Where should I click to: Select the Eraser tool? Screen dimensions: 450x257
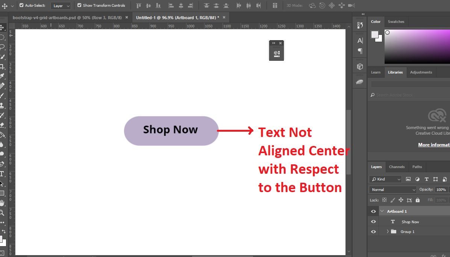[x=2, y=125]
